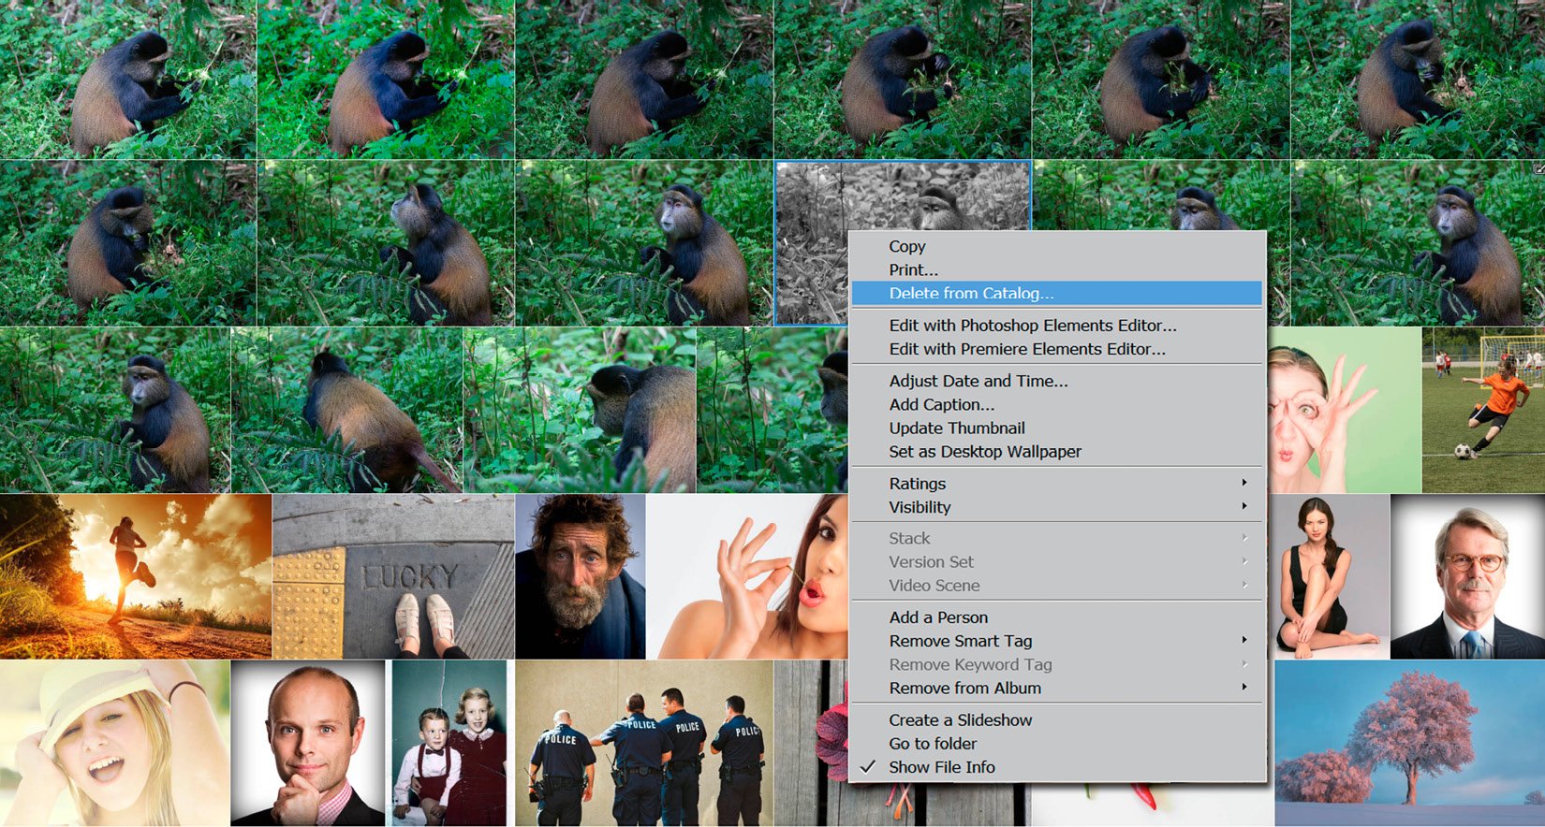This screenshot has height=827, width=1545.
Task: Select the soccer player photo thumbnail
Action: (1483, 410)
